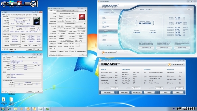Open About tab in the upper CPU-Z window
This screenshot has height=111, width=197.
34,15
